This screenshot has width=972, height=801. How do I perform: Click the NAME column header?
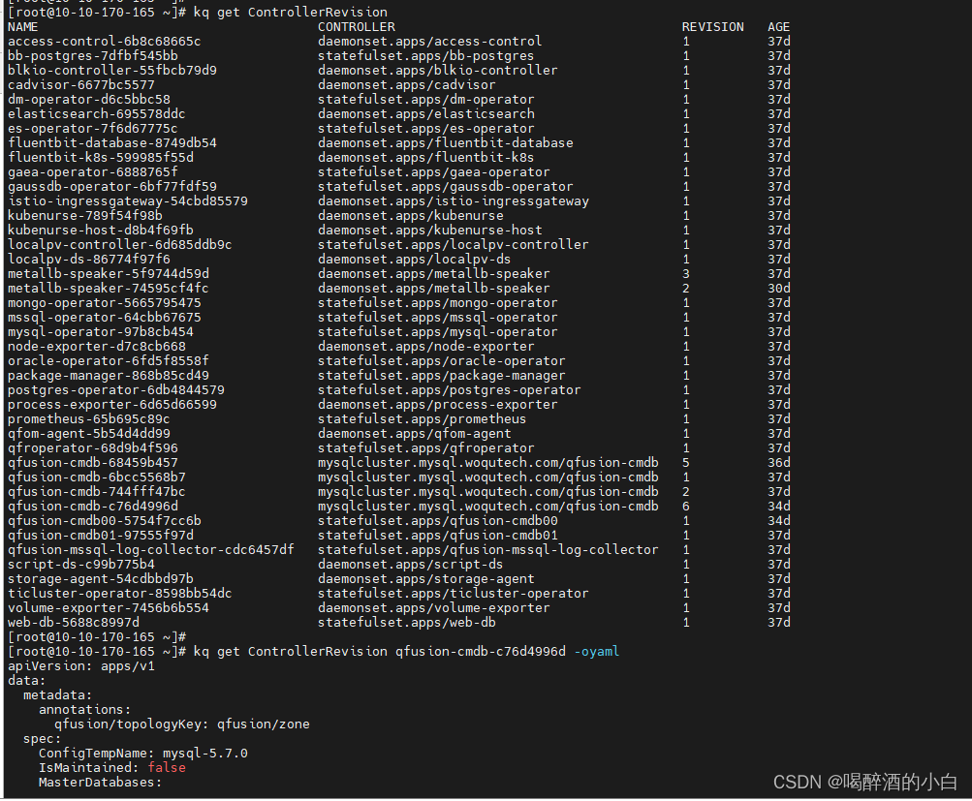coord(23,27)
